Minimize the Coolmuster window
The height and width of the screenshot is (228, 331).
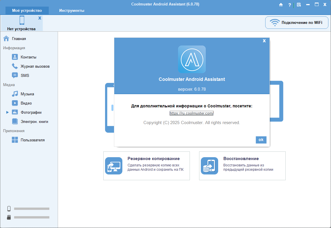308,5
